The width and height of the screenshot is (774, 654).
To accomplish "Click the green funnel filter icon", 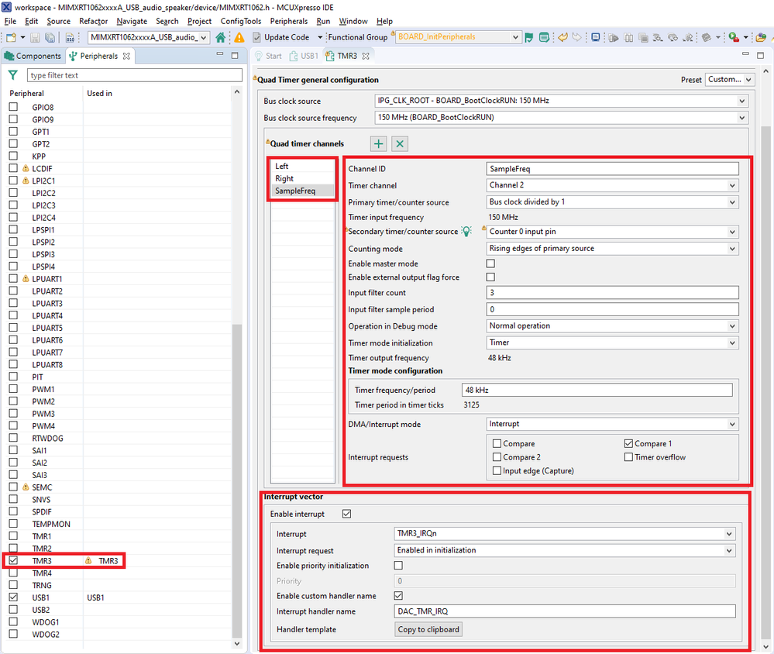I will point(13,75).
